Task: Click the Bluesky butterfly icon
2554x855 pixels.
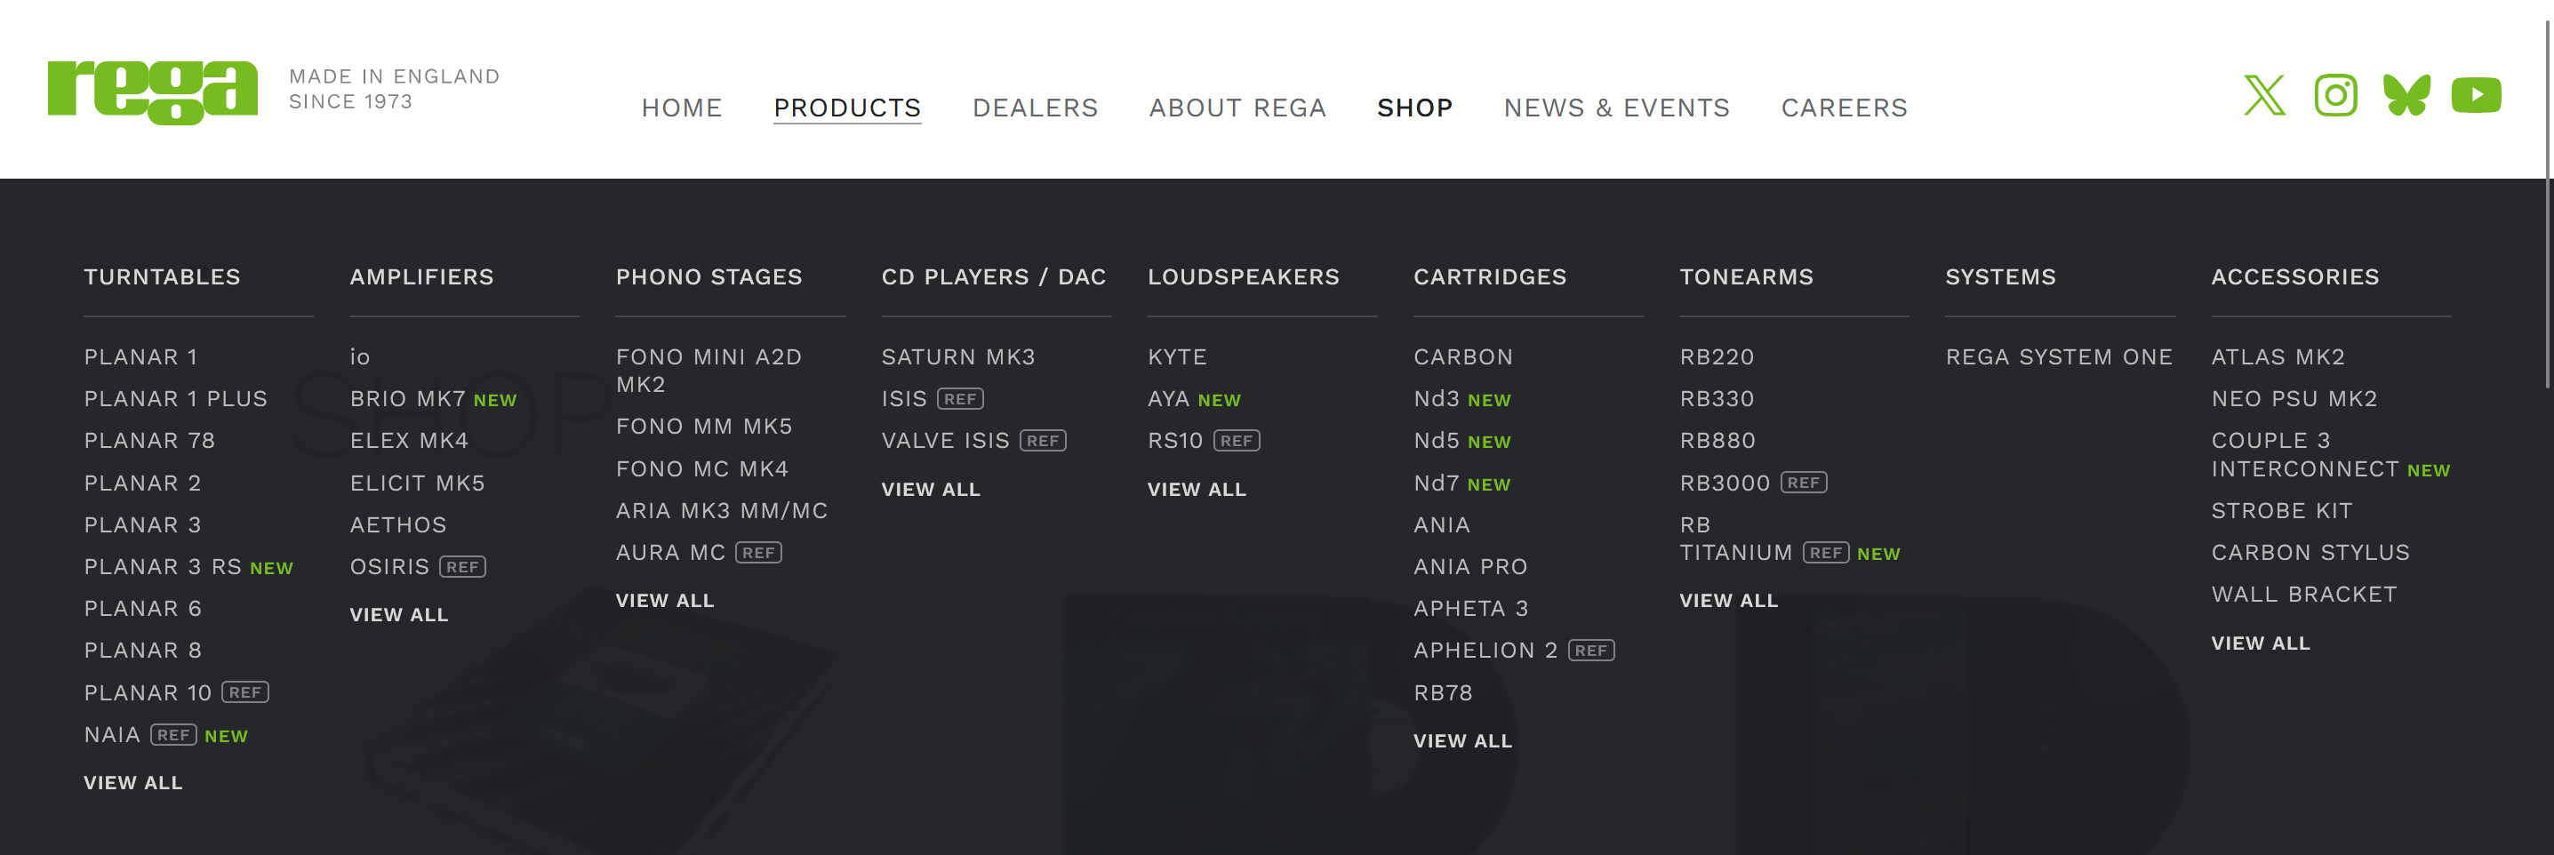Action: pos(2406,95)
